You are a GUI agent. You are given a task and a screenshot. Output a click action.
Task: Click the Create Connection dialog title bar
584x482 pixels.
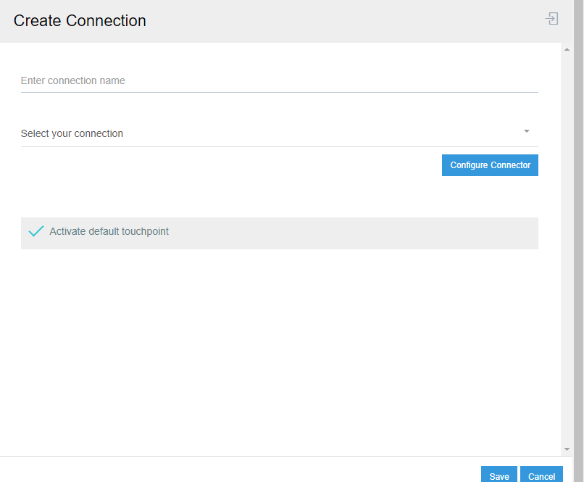point(80,20)
